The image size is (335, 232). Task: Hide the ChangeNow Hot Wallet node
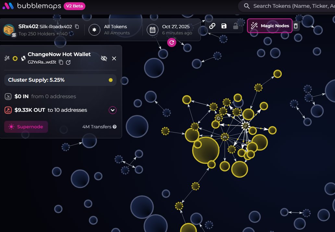(104, 58)
